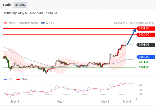Viewport: 156px width, 106px height.
Task: Click the 'May 4' date axis label
Action: pos(61,101)
